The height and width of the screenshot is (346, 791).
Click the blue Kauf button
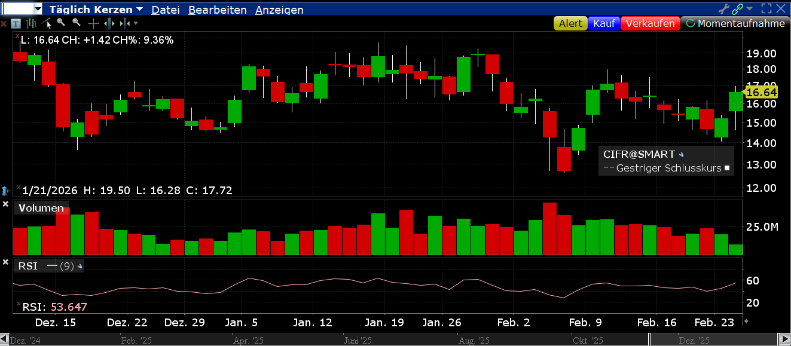pyautogui.click(x=604, y=23)
